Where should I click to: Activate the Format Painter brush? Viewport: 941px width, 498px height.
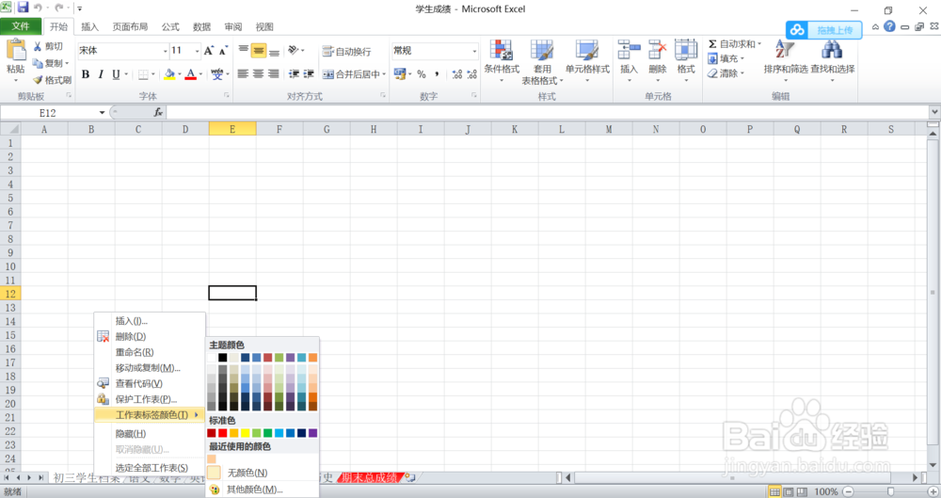pyautogui.click(x=38, y=80)
